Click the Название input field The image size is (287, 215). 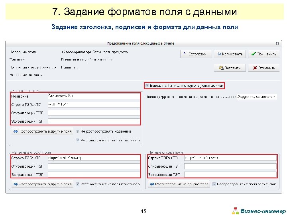pyautogui.click(x=94, y=96)
